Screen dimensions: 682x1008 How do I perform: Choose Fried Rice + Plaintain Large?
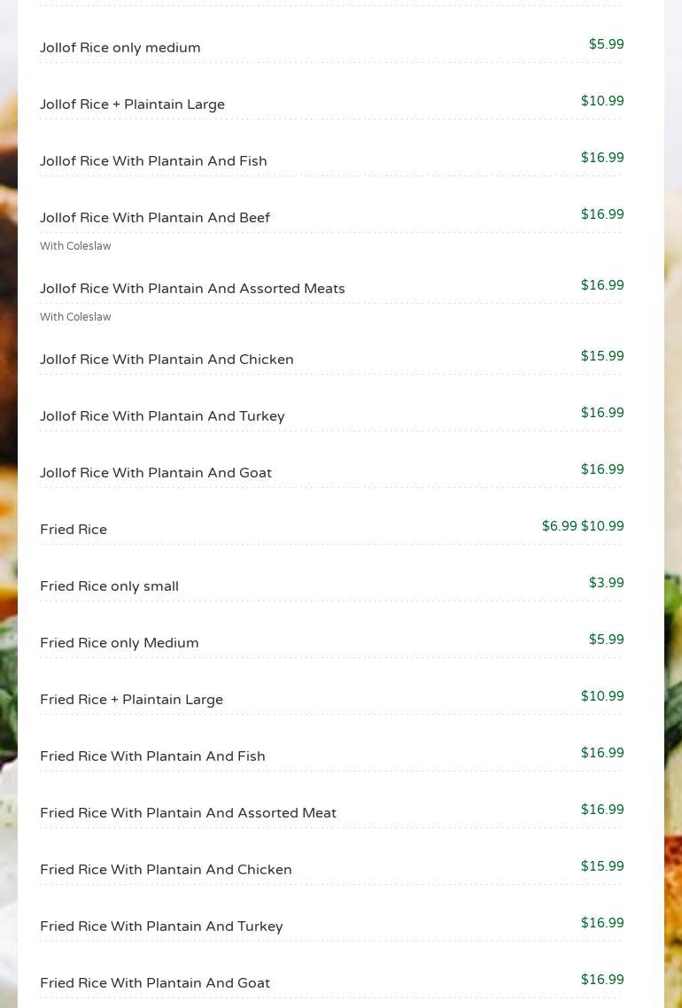coord(131,700)
